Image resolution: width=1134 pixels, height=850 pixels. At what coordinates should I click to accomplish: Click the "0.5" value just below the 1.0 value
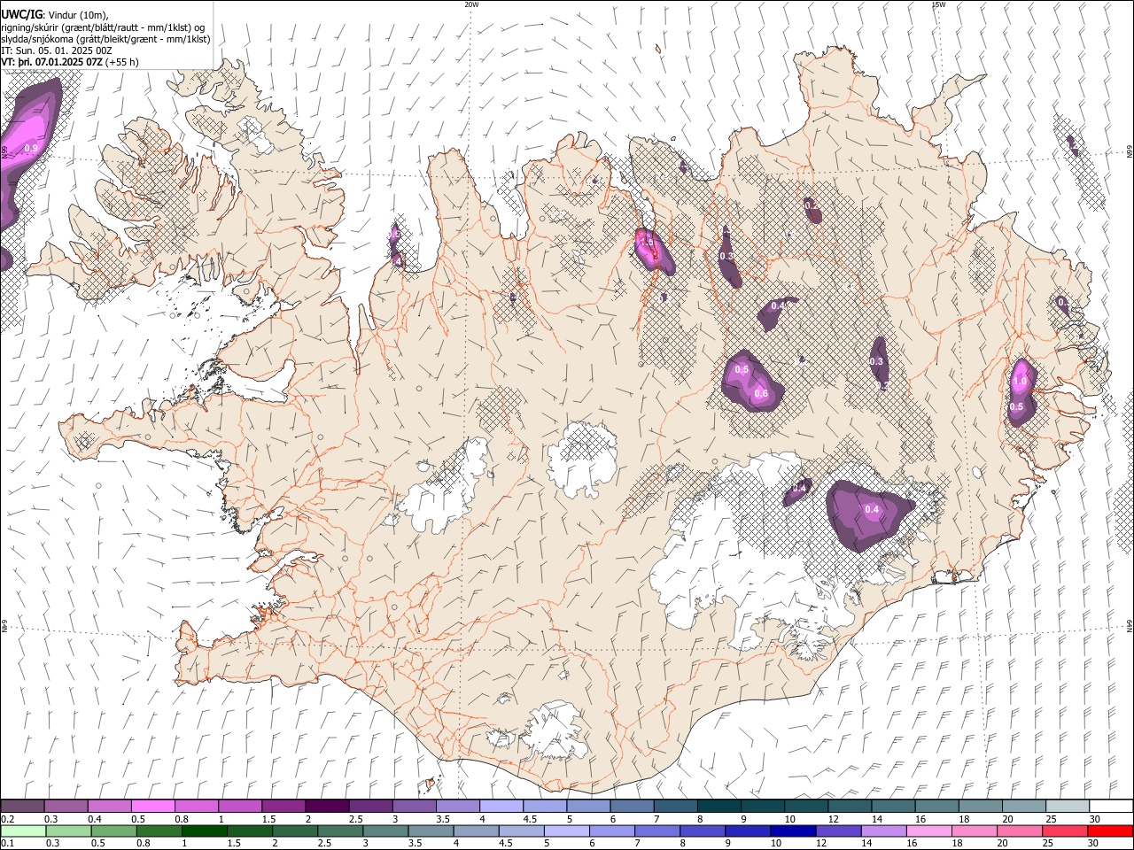1016,406
